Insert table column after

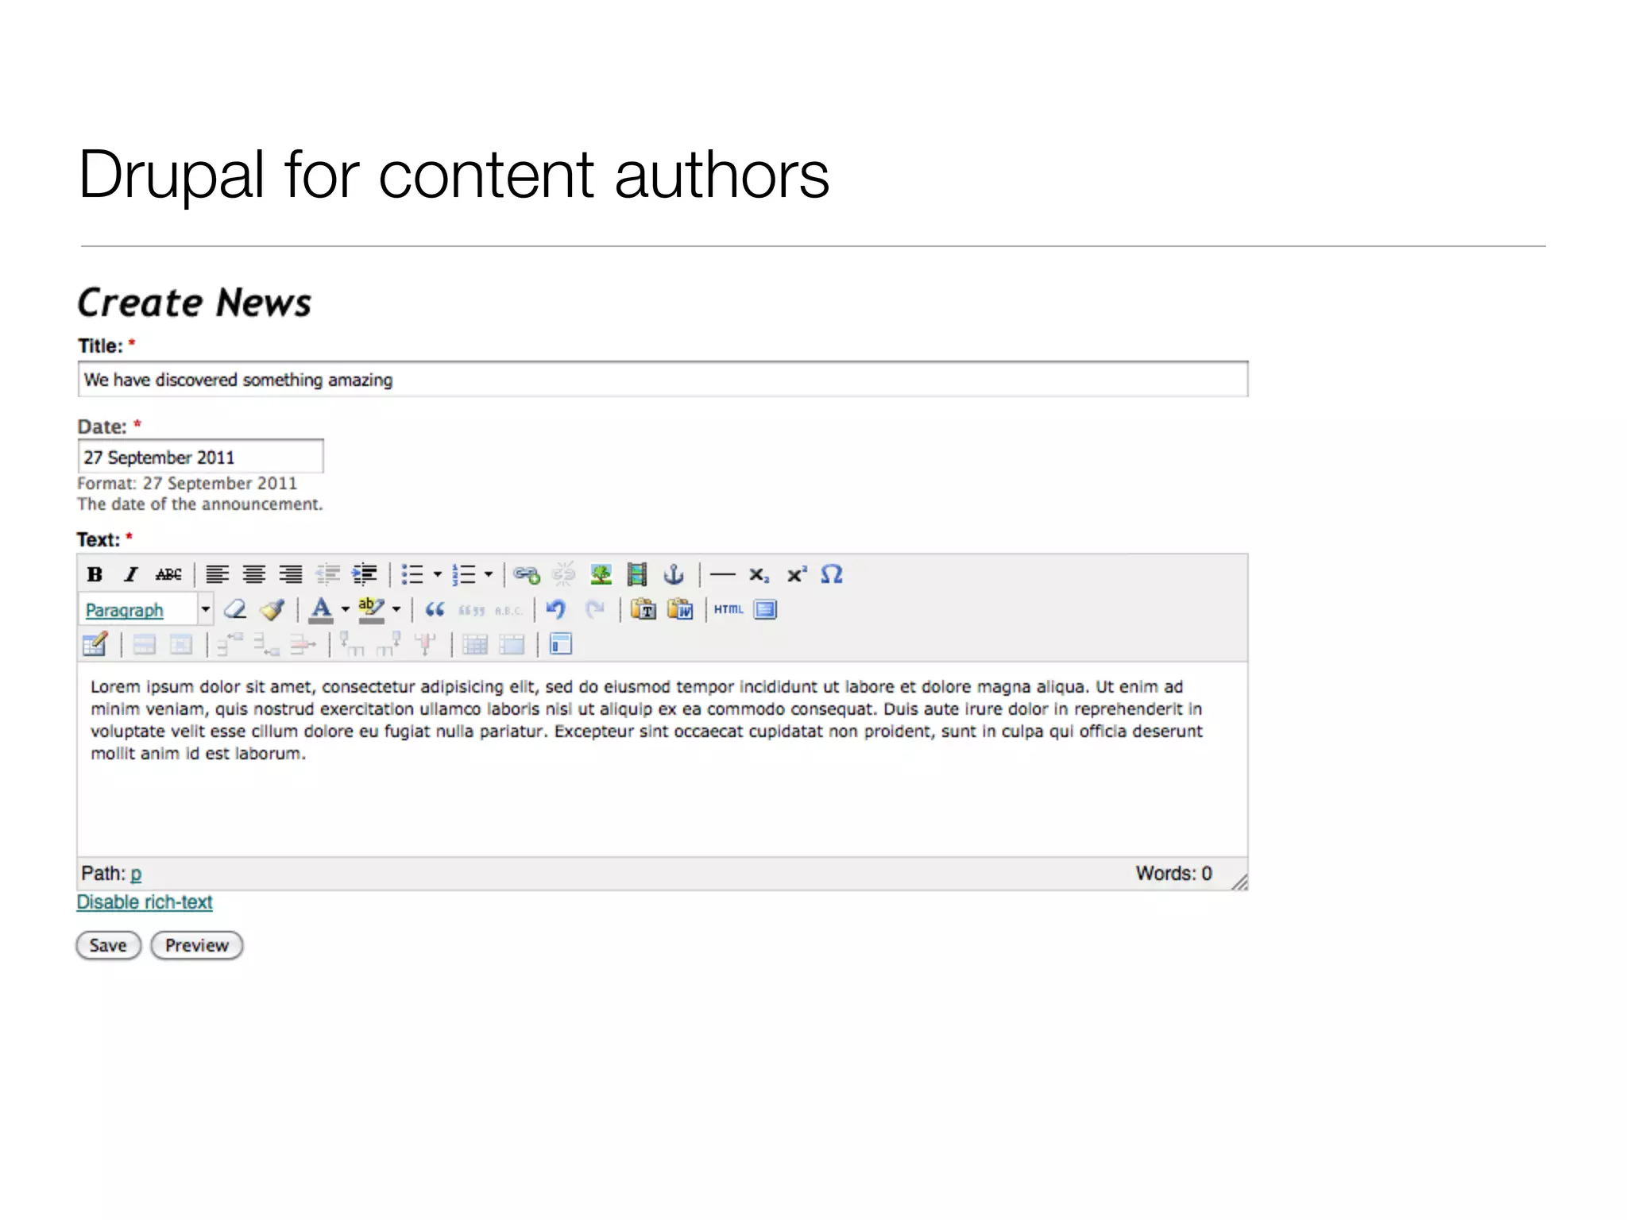(x=388, y=644)
